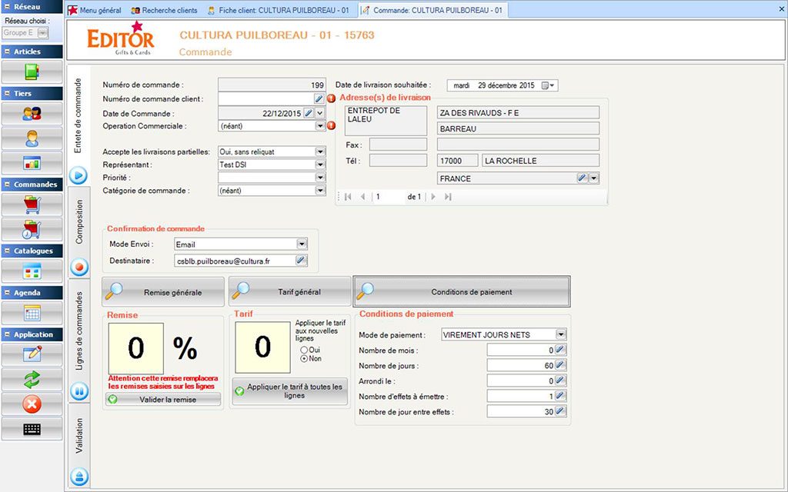The image size is (788, 492).
Task: Click the Catalogues grid icon
Action: pos(32,271)
